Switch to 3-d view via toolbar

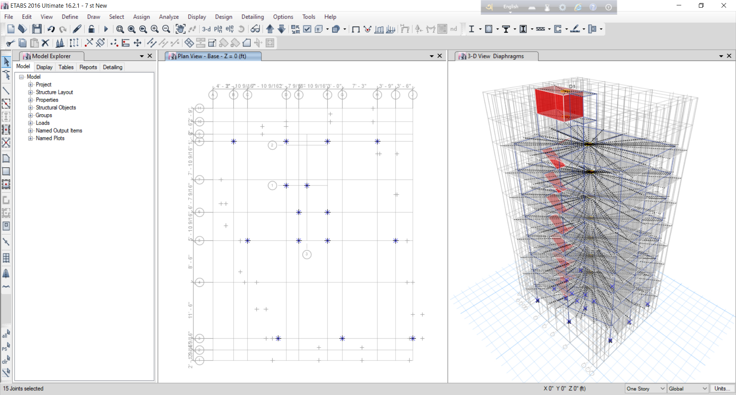tap(206, 29)
